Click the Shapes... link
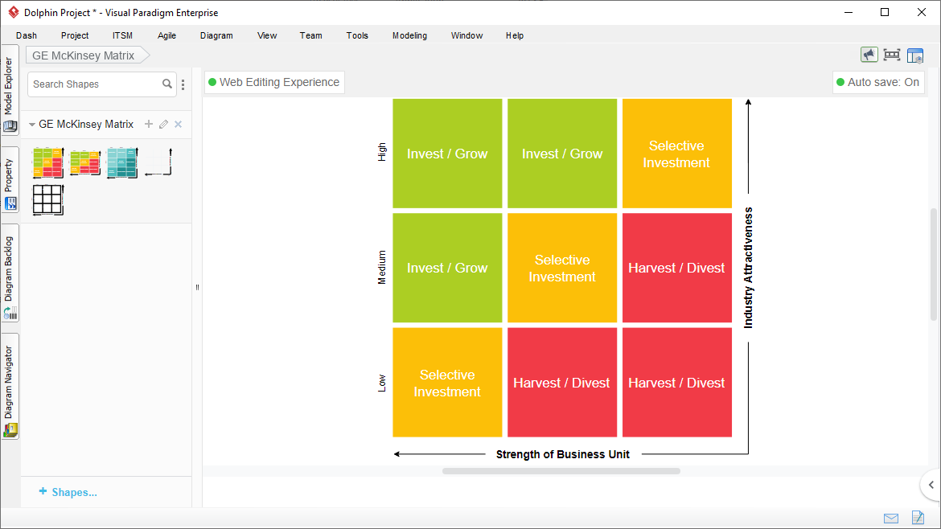The height and width of the screenshot is (529, 941). [x=68, y=492]
